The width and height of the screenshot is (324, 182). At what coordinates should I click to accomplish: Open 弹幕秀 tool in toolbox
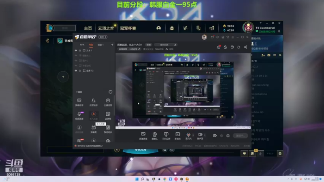(94, 129)
